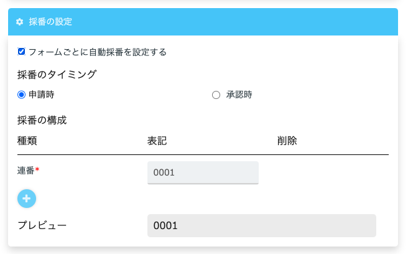
Task: Click the 連番 row label
Action: [x=25, y=170]
